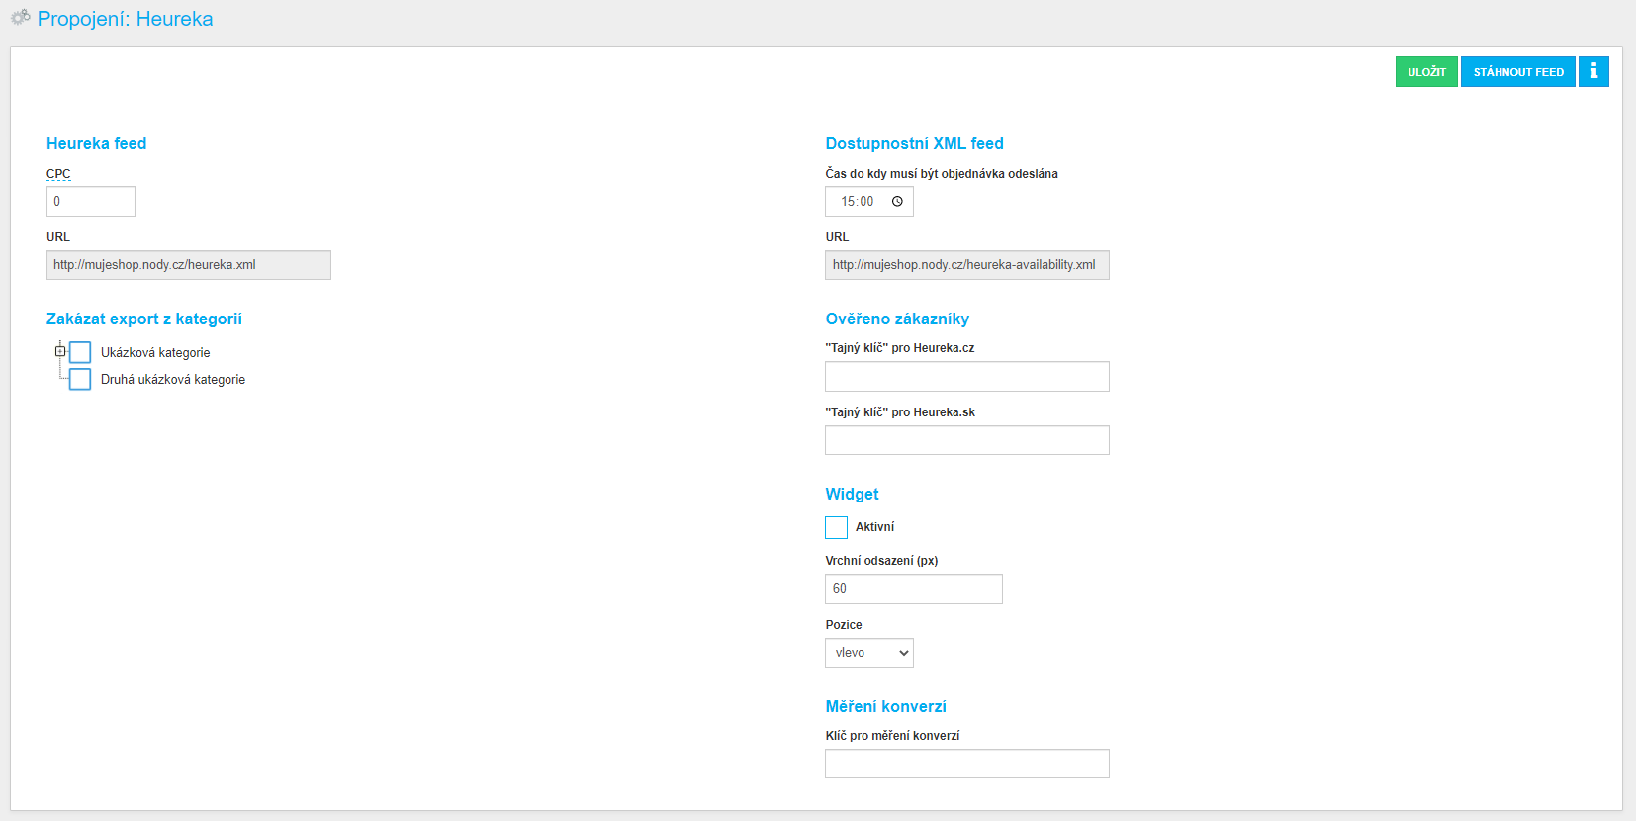The width and height of the screenshot is (1636, 821).
Task: Focus the CPC input field
Action: [91, 202]
